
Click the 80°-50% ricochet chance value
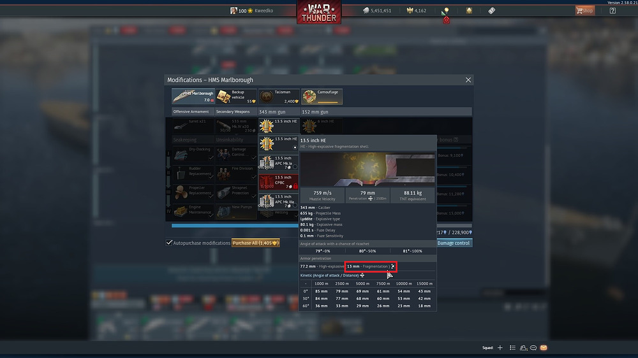point(367,251)
